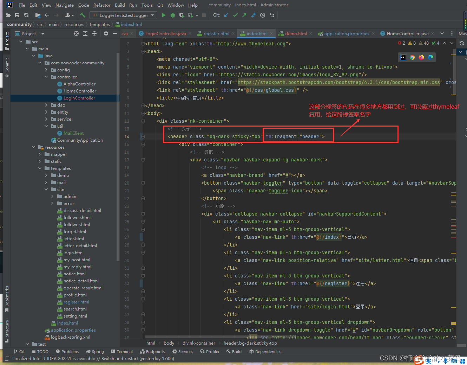467x365 pixels.
Task: Open Project panel settings gear
Action: pos(106,33)
